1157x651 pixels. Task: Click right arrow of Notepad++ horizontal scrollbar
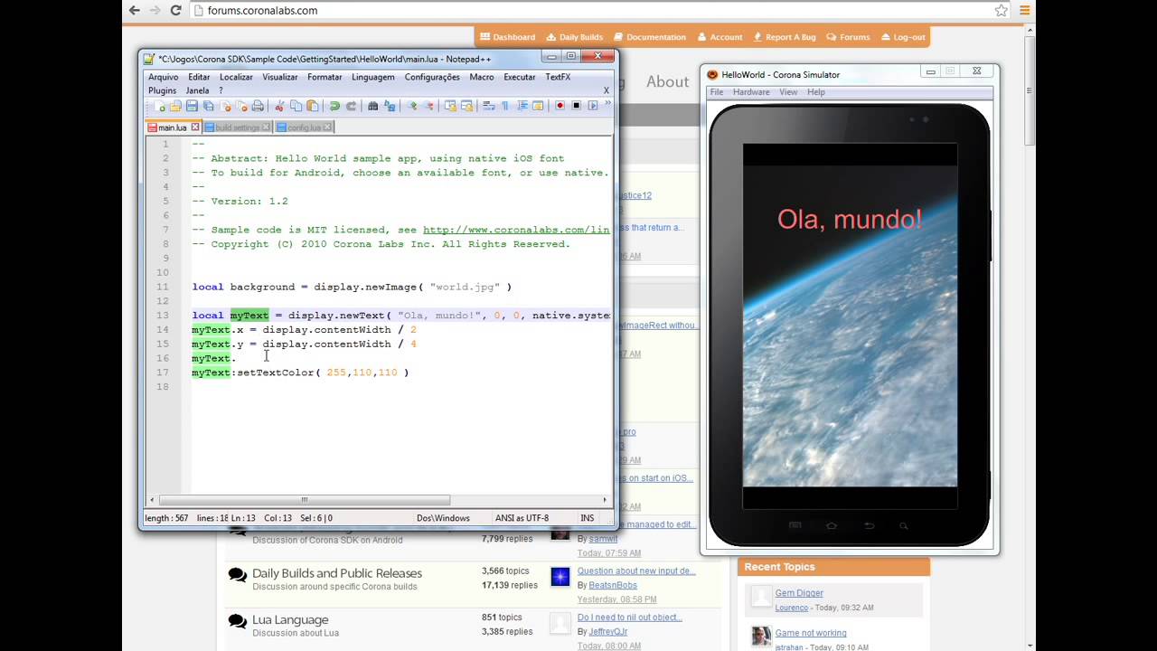(x=605, y=499)
